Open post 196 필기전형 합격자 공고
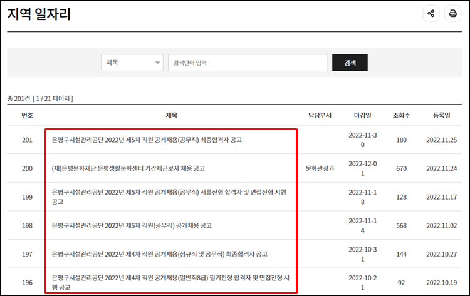The height and width of the screenshot is (296, 470). coord(170,282)
